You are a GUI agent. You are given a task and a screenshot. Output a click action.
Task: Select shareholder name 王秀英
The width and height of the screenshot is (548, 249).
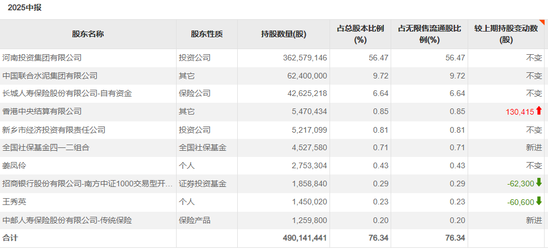[14, 202]
